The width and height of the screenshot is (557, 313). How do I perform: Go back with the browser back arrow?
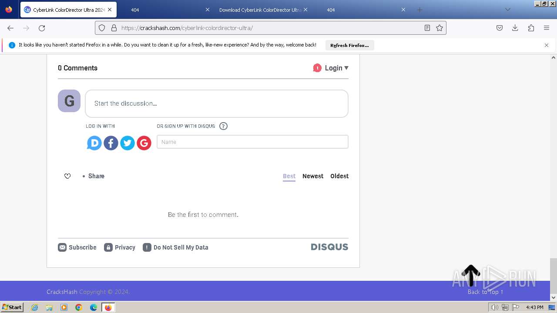pos(10,28)
